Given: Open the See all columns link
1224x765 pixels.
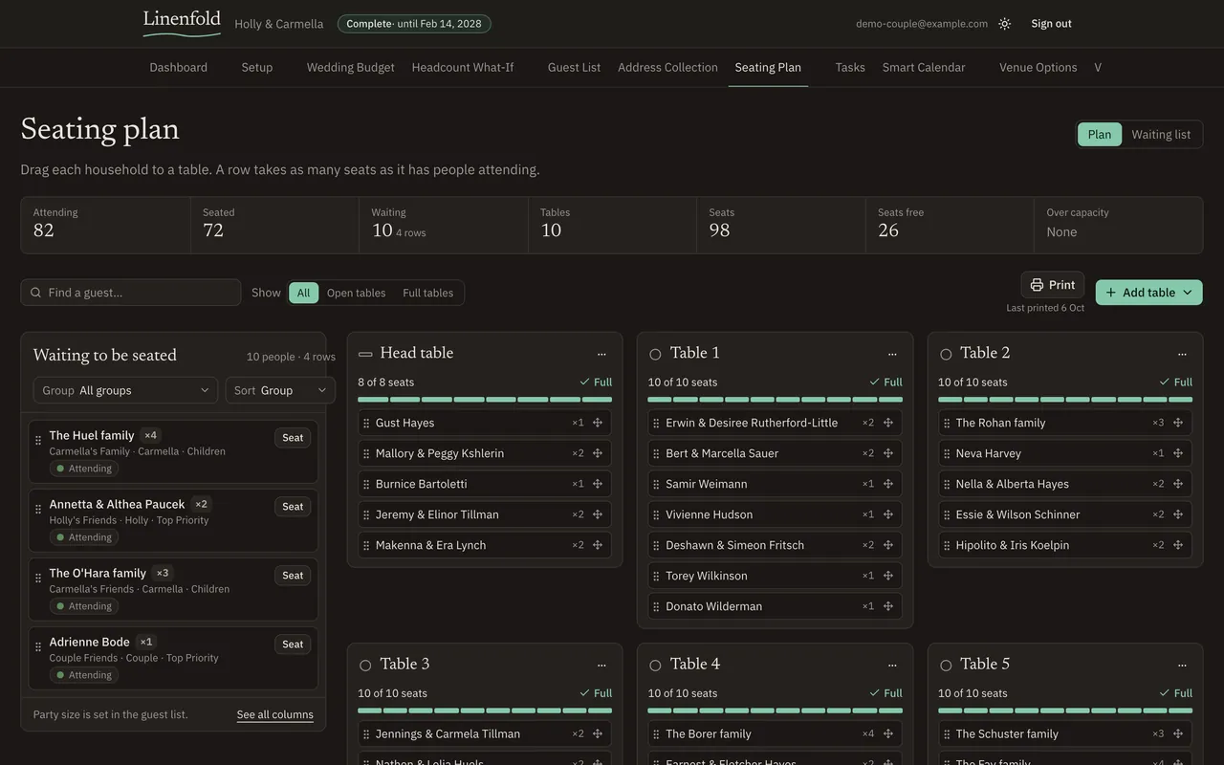Looking at the screenshot, I should 274,714.
